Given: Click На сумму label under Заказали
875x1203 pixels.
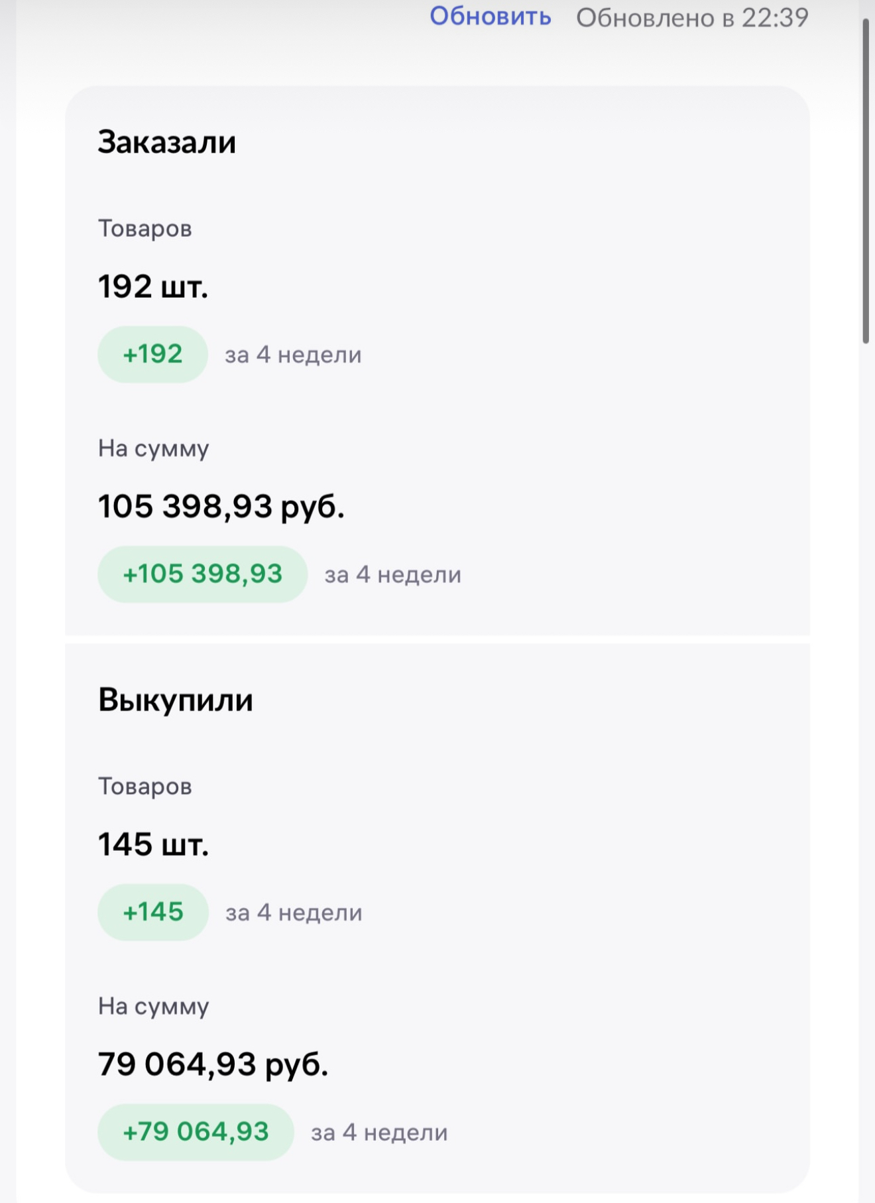Looking at the screenshot, I should tap(154, 449).
